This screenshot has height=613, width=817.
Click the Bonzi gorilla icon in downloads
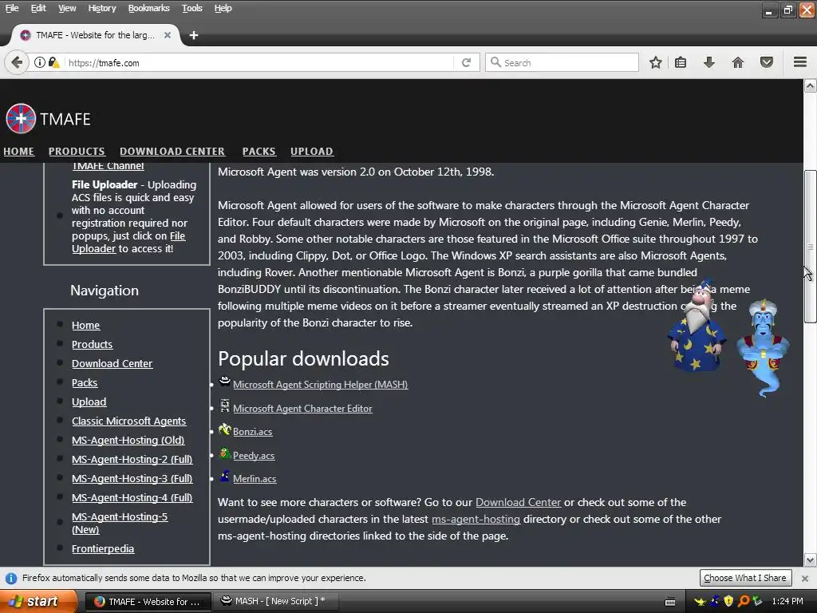click(x=224, y=429)
